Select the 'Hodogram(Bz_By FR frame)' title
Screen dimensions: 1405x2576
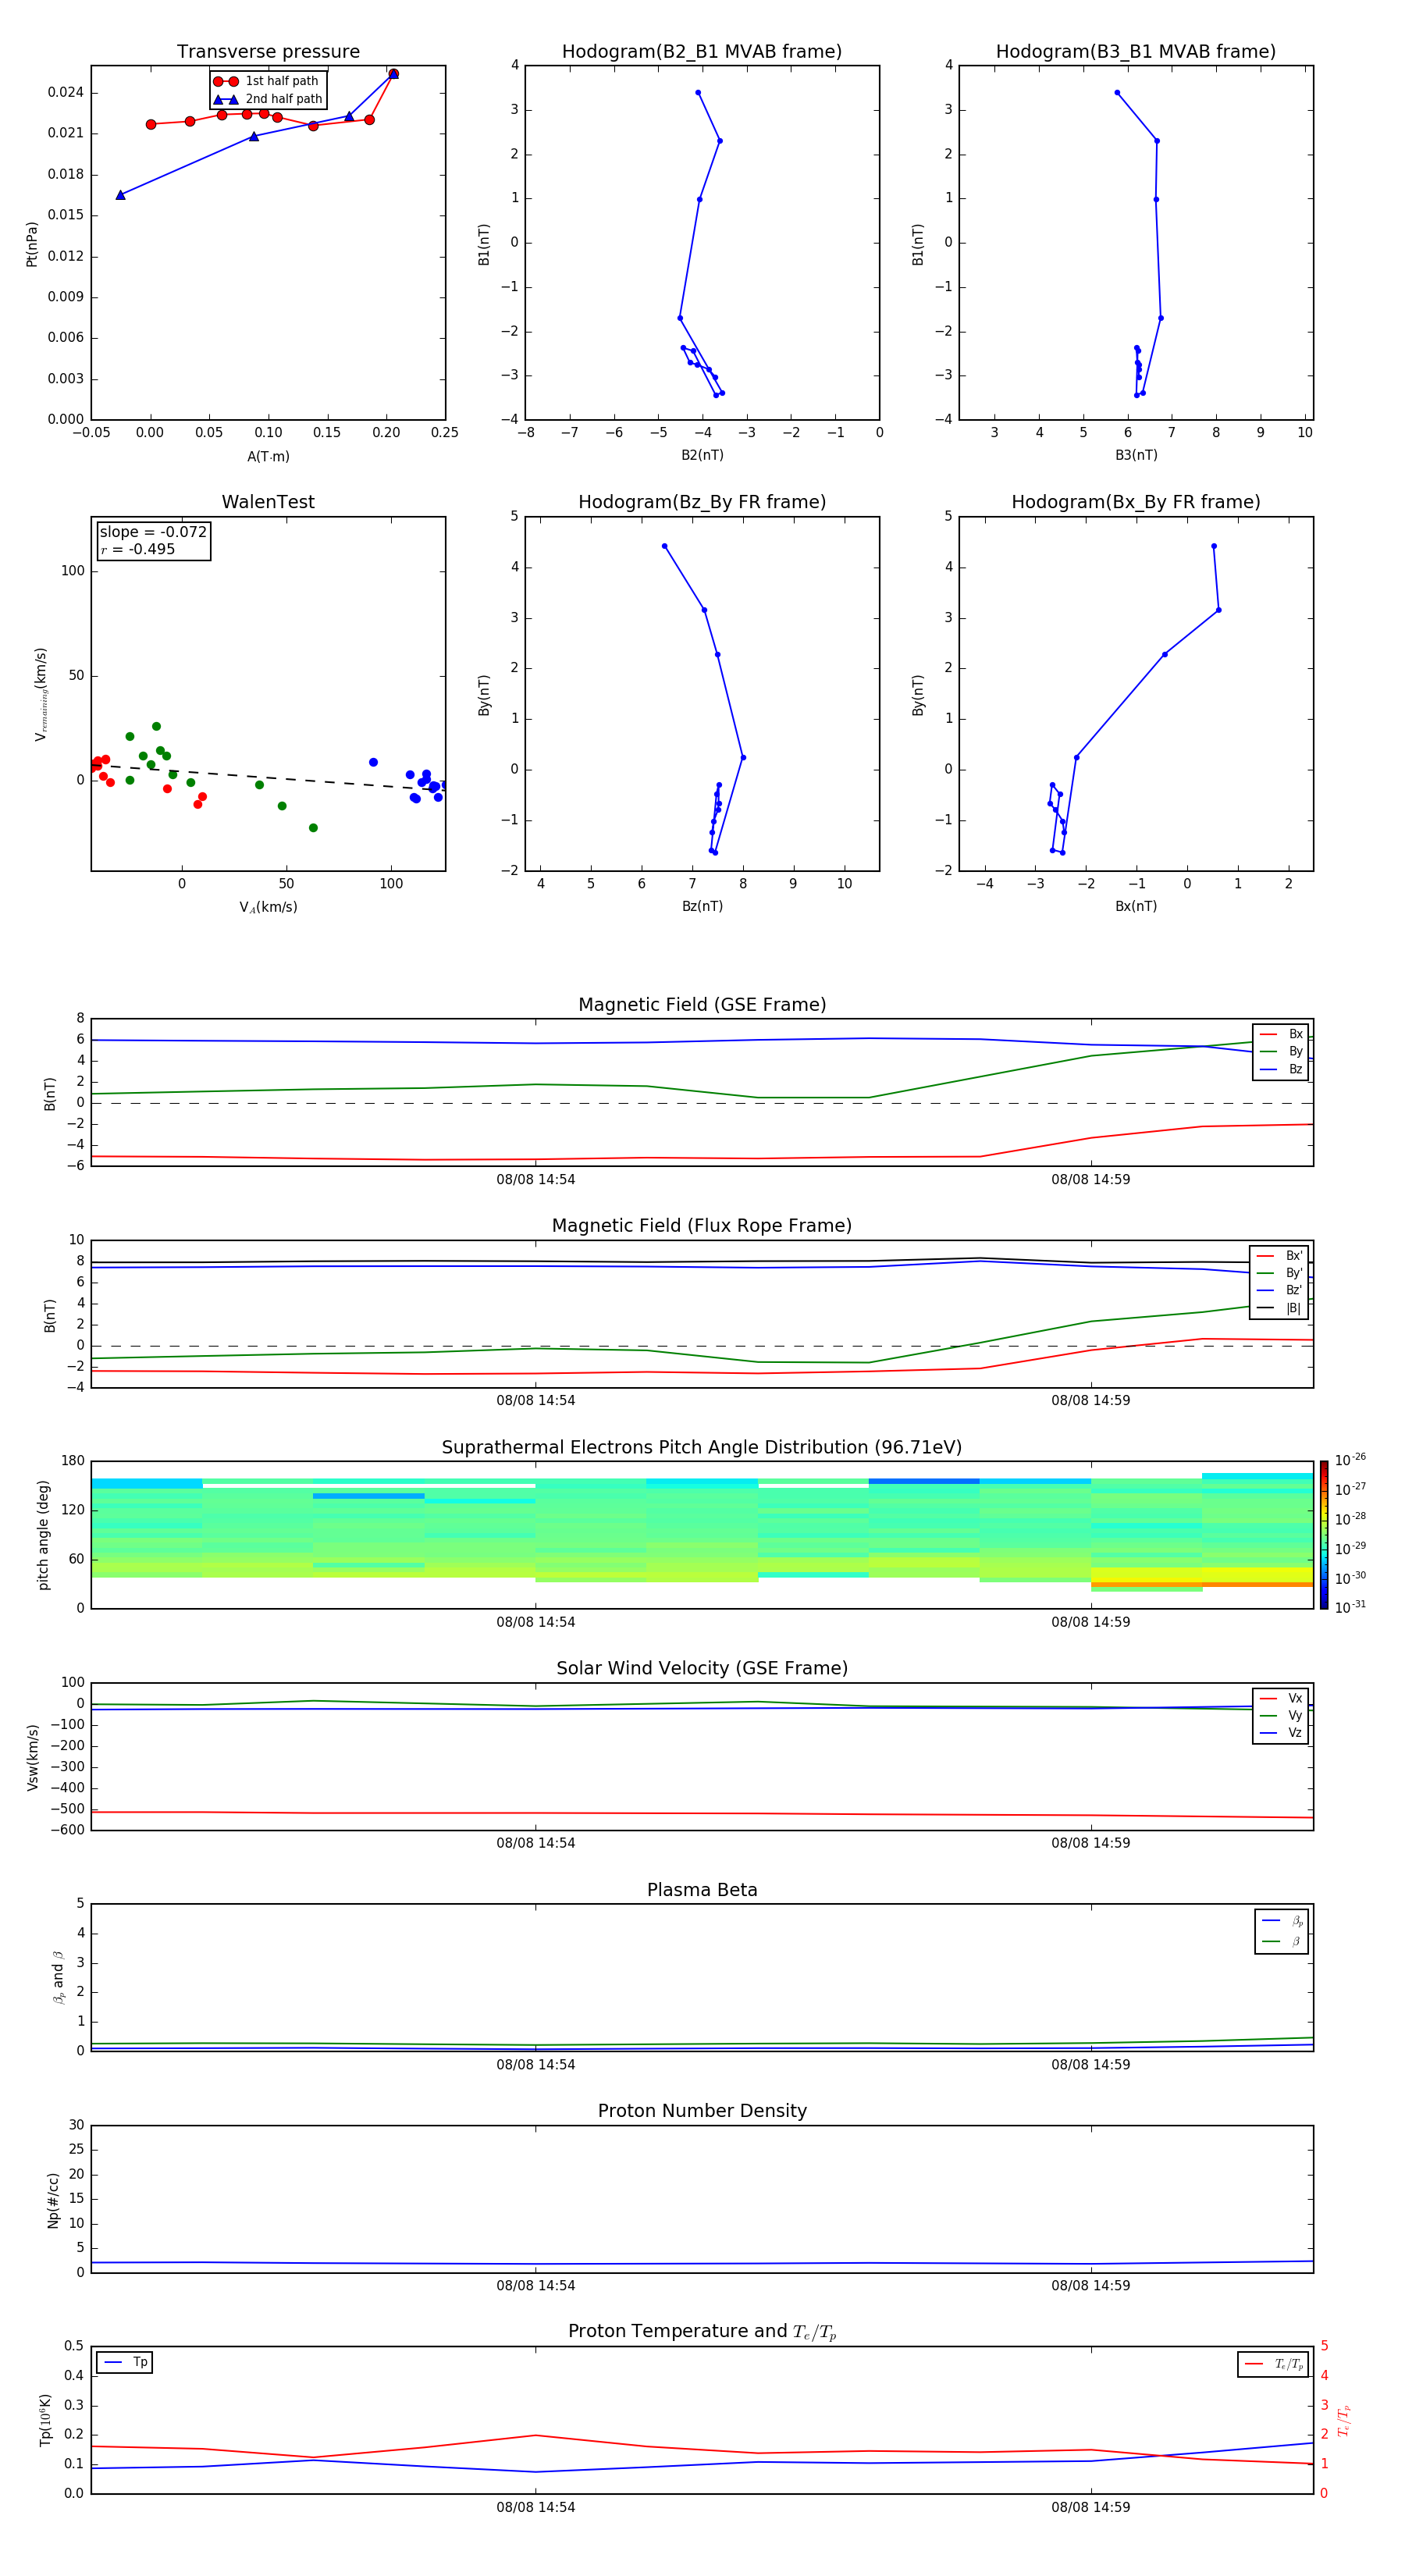pos(702,502)
